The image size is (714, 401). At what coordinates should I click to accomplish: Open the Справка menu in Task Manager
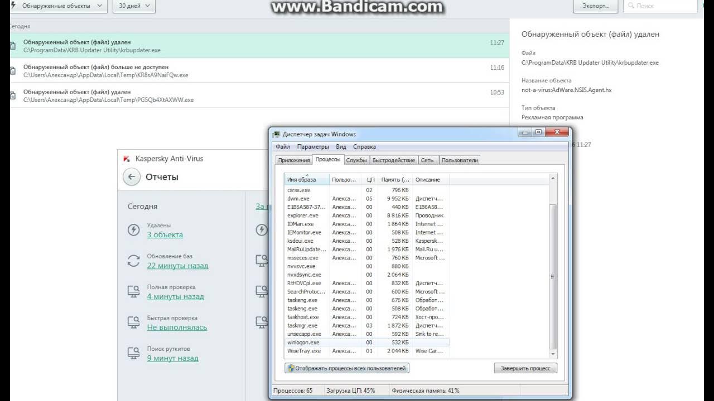(x=364, y=147)
